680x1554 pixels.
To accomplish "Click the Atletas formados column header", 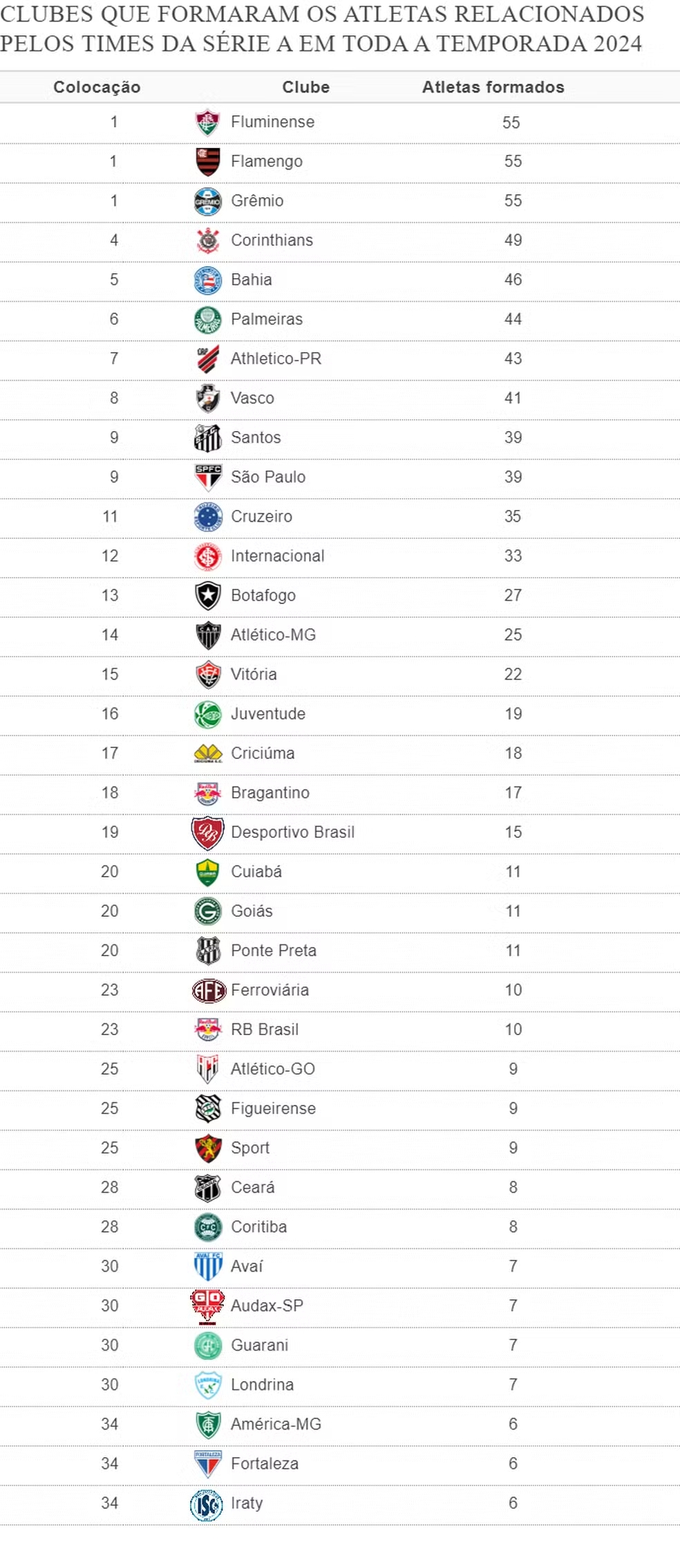I will click(493, 87).
